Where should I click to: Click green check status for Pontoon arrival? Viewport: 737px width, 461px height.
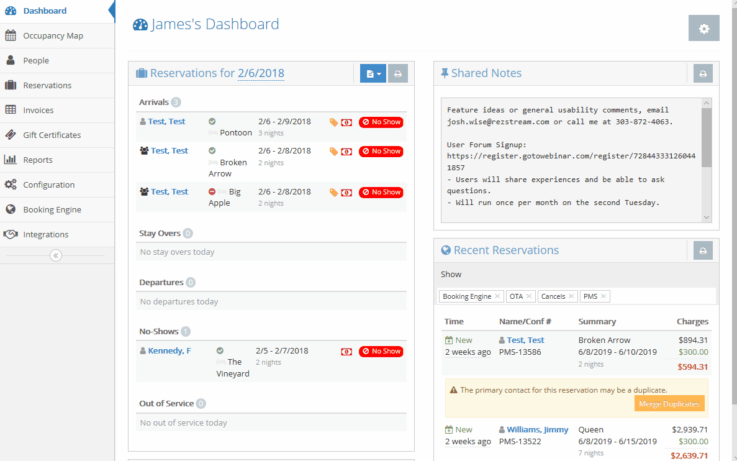point(212,121)
